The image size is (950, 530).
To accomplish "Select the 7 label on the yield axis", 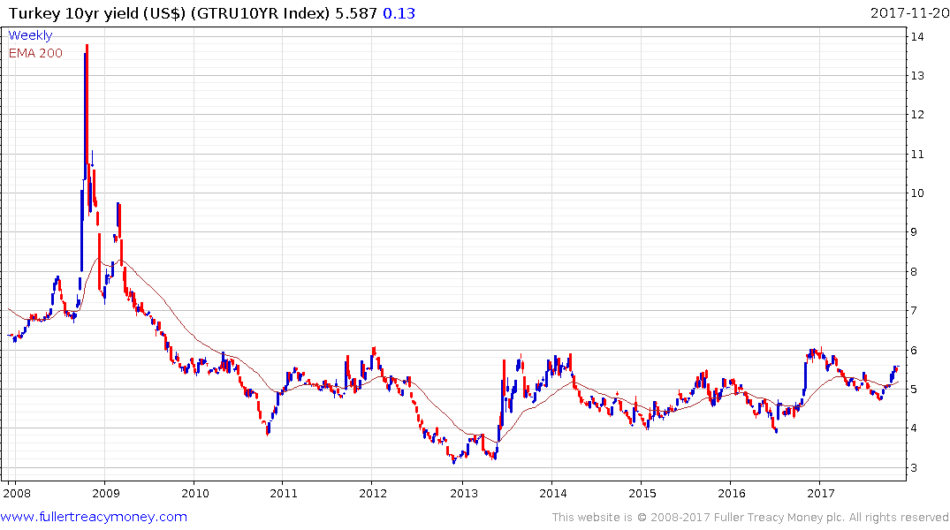I will coord(915,311).
